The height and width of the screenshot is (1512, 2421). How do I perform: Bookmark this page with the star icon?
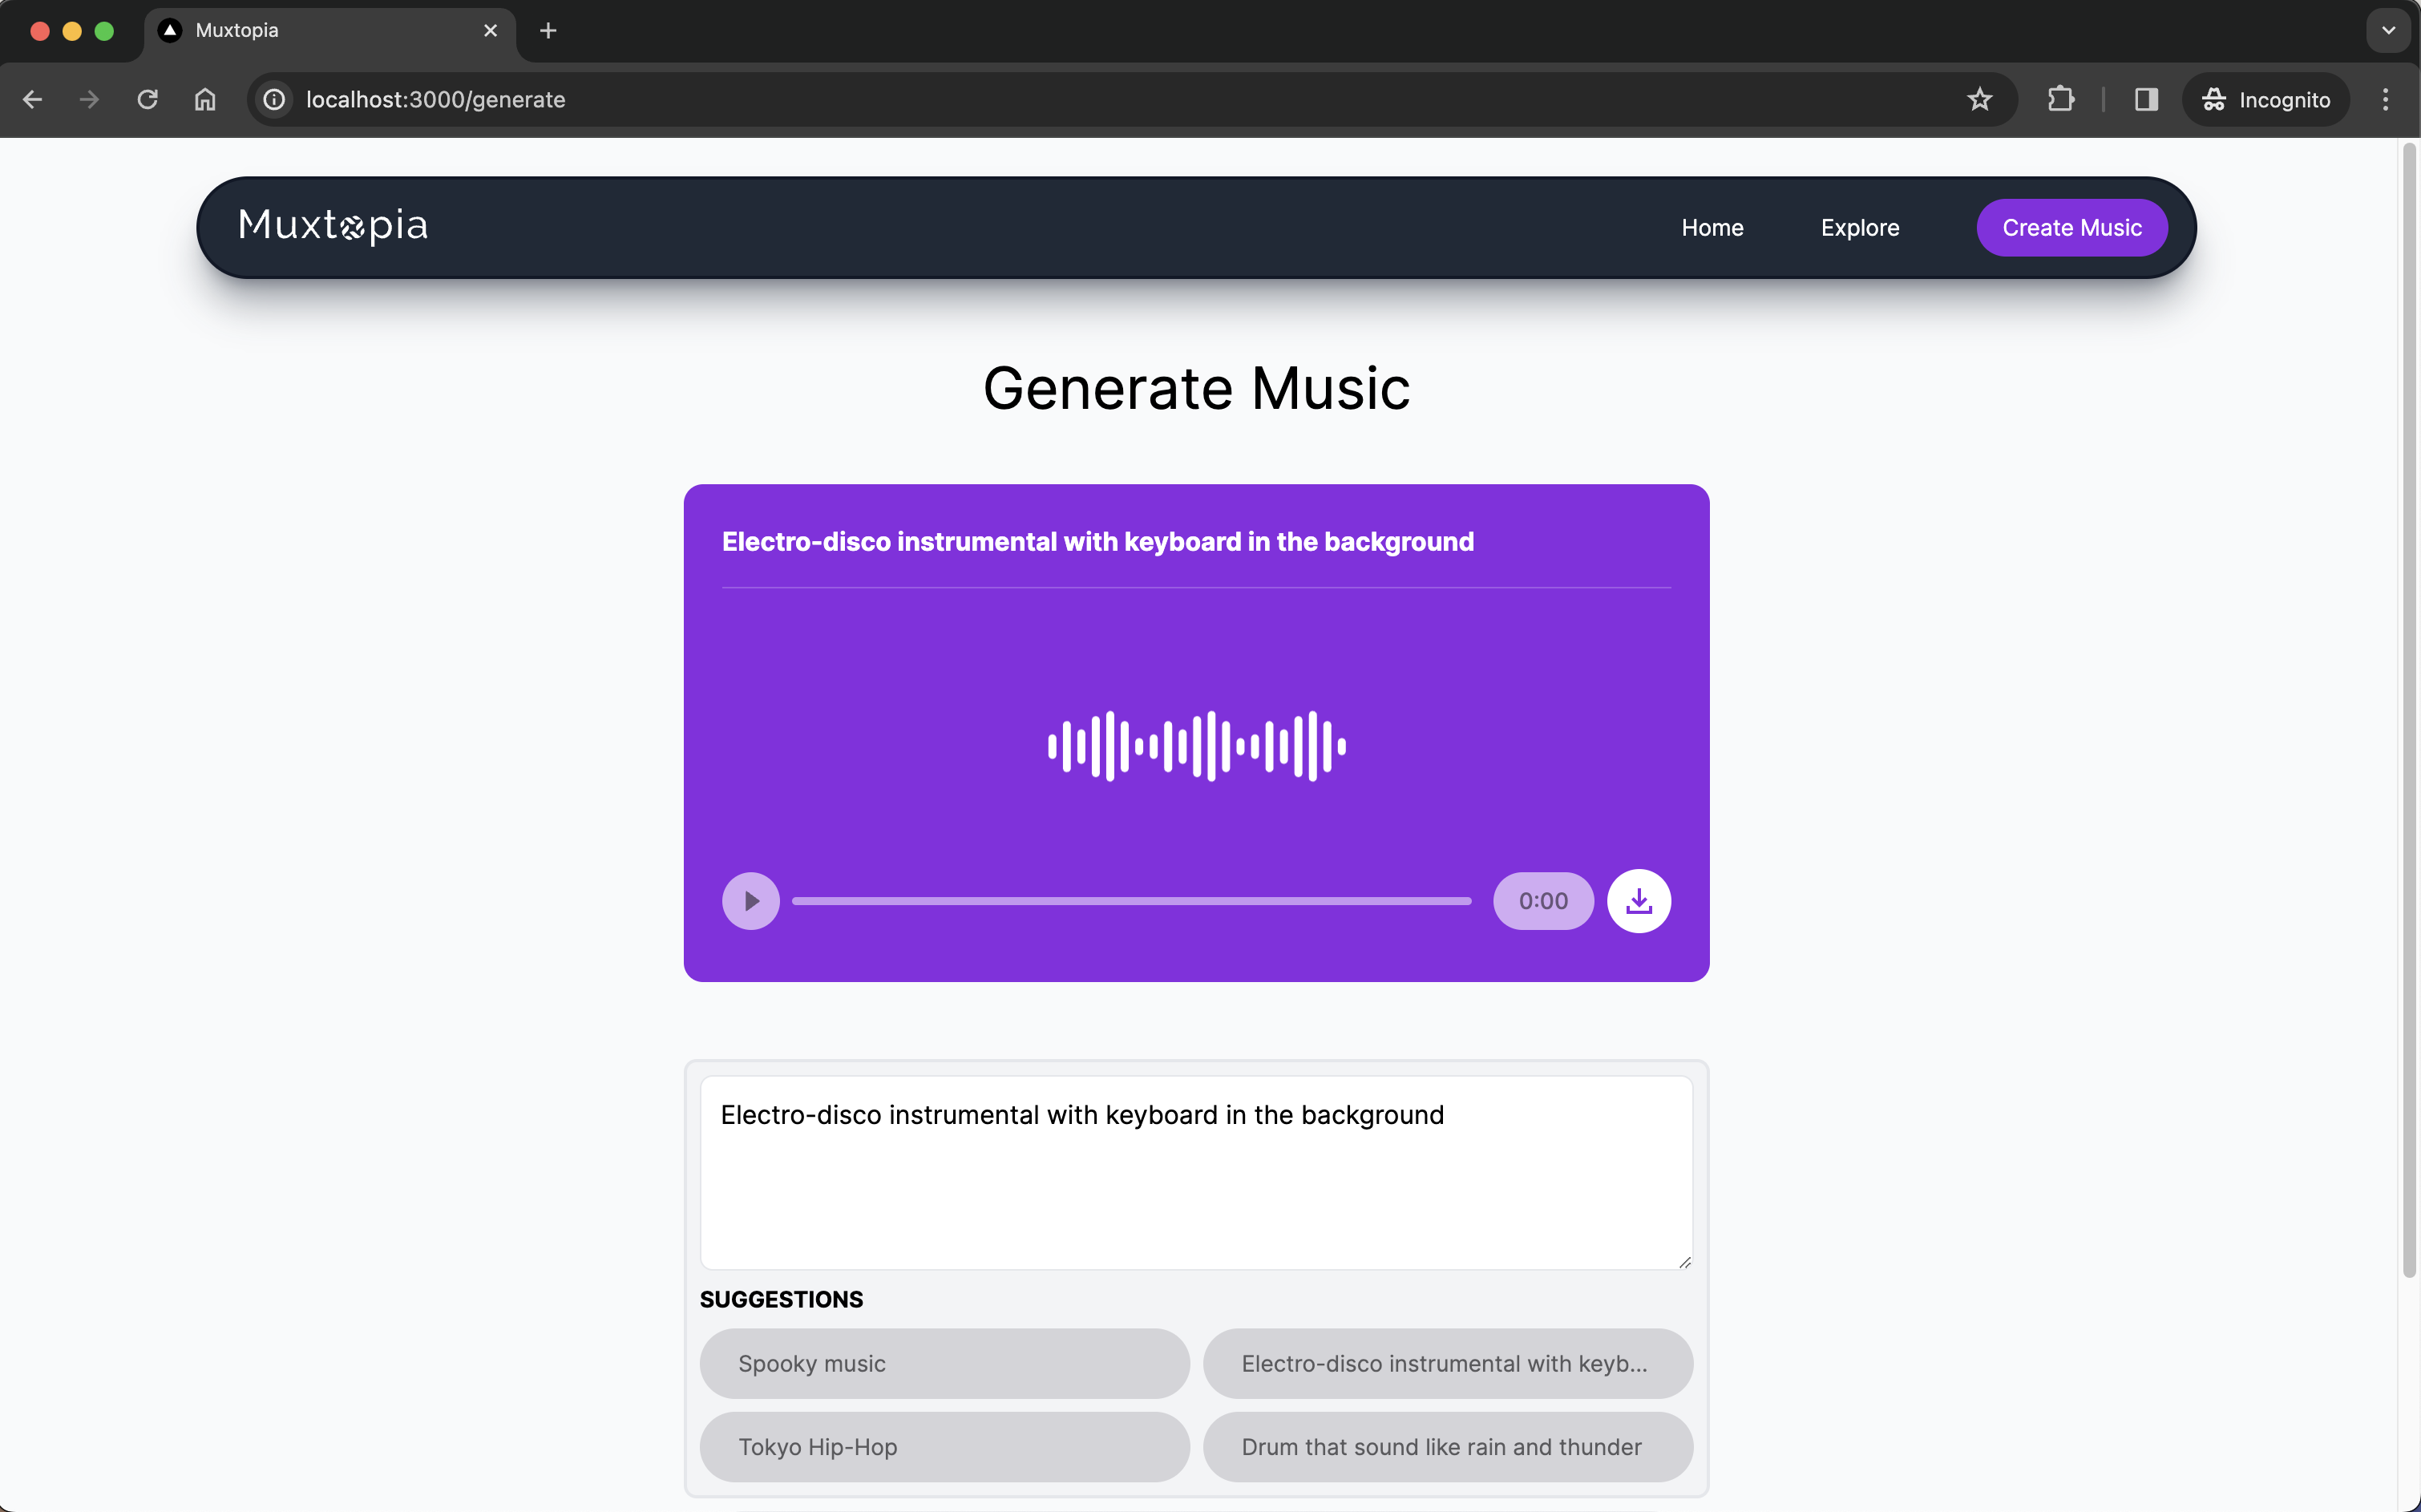pos(1979,99)
